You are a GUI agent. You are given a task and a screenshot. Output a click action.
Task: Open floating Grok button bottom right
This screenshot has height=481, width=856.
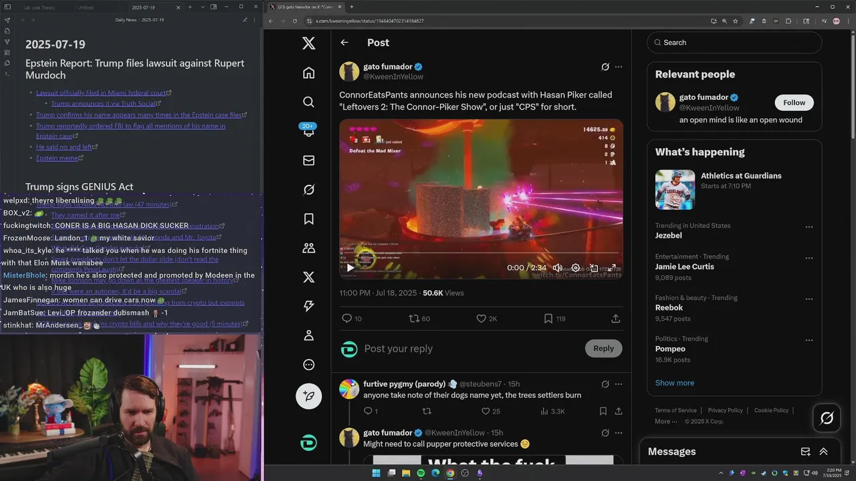827,418
